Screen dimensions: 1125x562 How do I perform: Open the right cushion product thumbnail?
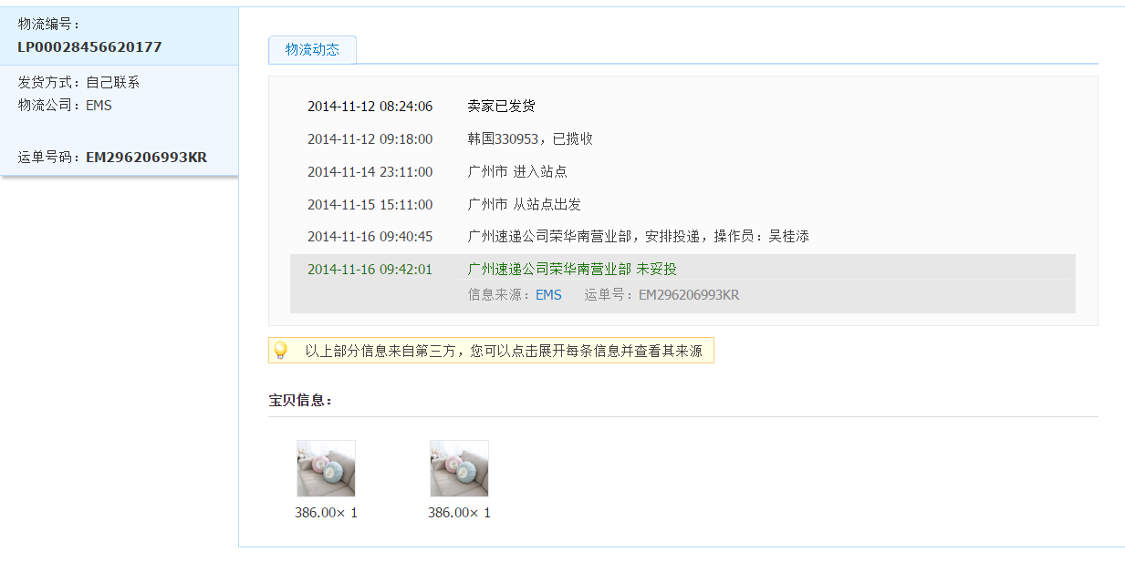[x=459, y=468]
